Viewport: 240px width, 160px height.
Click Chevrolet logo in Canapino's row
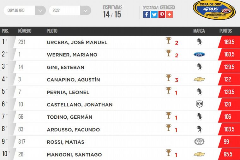(199, 80)
